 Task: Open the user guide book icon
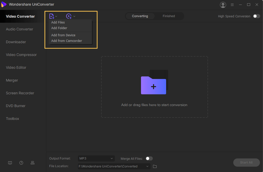click(x=10, y=163)
